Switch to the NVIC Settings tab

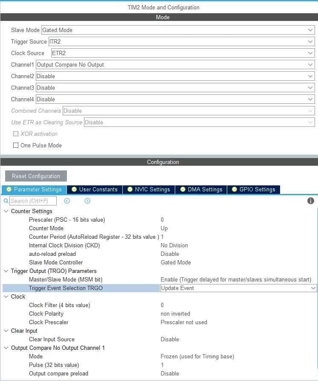pyautogui.click(x=149, y=190)
